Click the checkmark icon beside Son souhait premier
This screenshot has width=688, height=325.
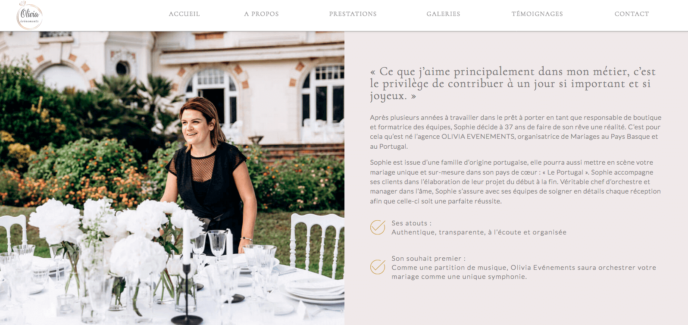click(378, 267)
